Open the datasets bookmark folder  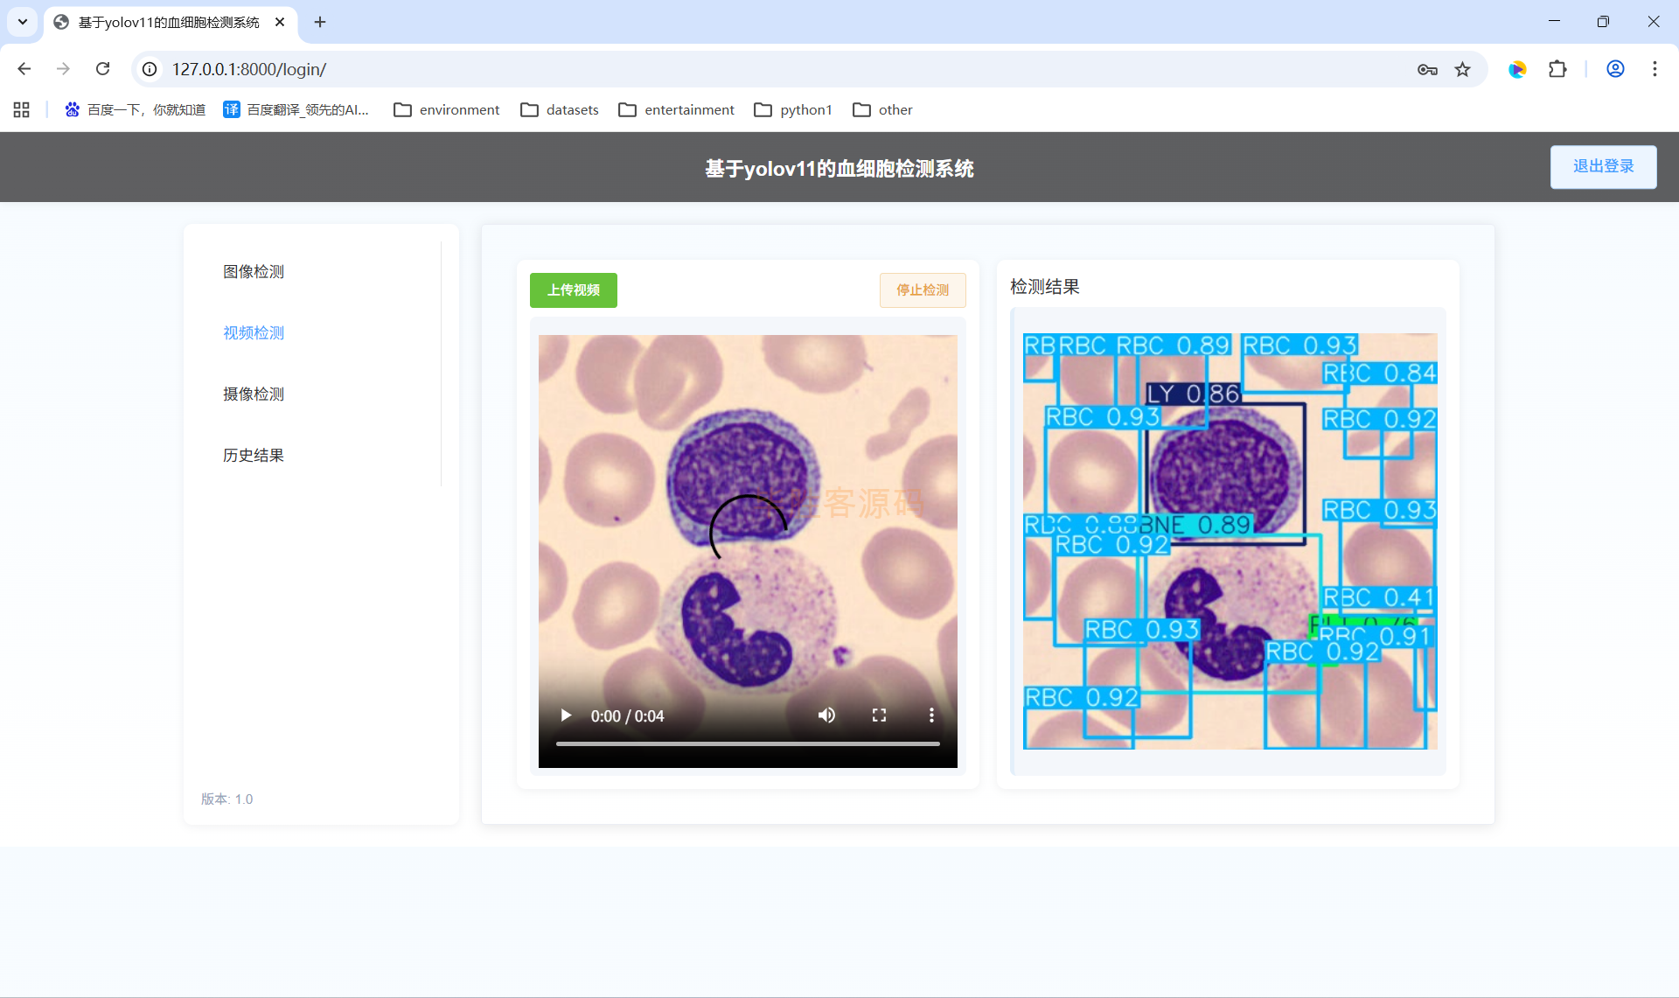click(x=560, y=109)
